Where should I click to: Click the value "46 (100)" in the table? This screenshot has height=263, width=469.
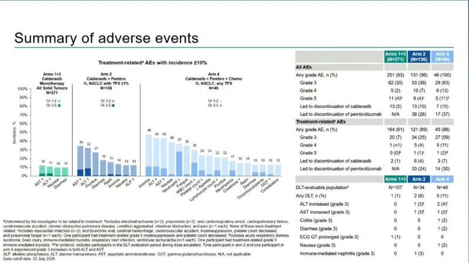pos(442,75)
